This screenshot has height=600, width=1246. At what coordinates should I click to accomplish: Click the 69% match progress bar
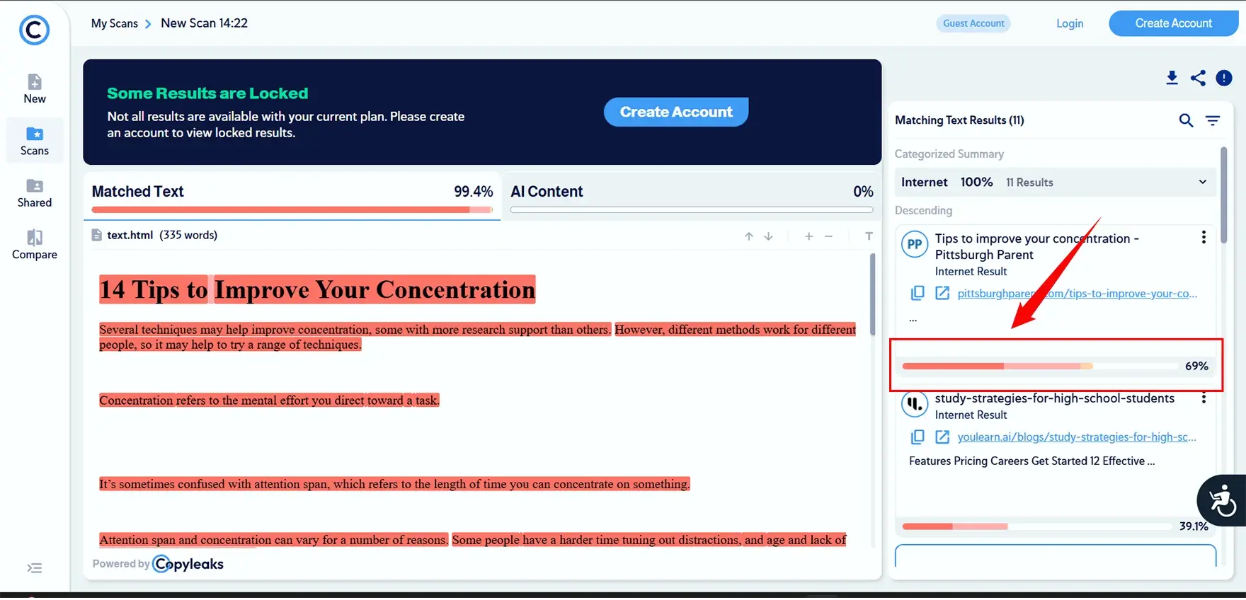click(1039, 366)
